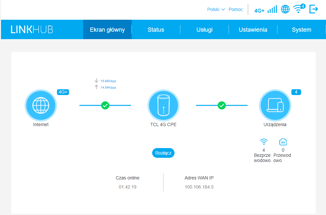Click the Urządzenia label

tap(275, 124)
